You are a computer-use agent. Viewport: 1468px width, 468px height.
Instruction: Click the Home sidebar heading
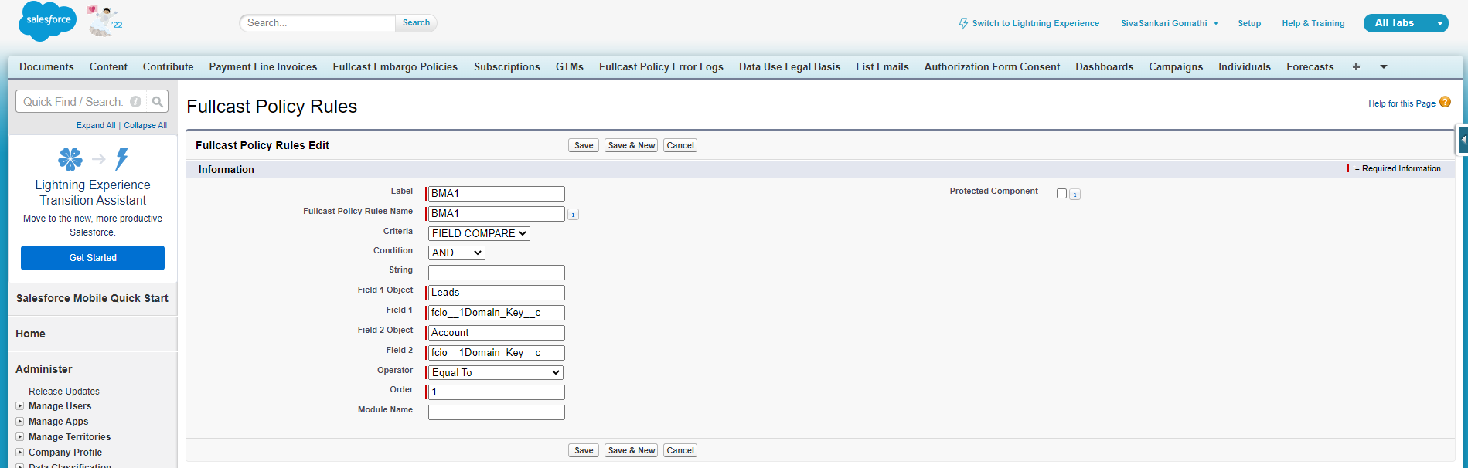[30, 334]
